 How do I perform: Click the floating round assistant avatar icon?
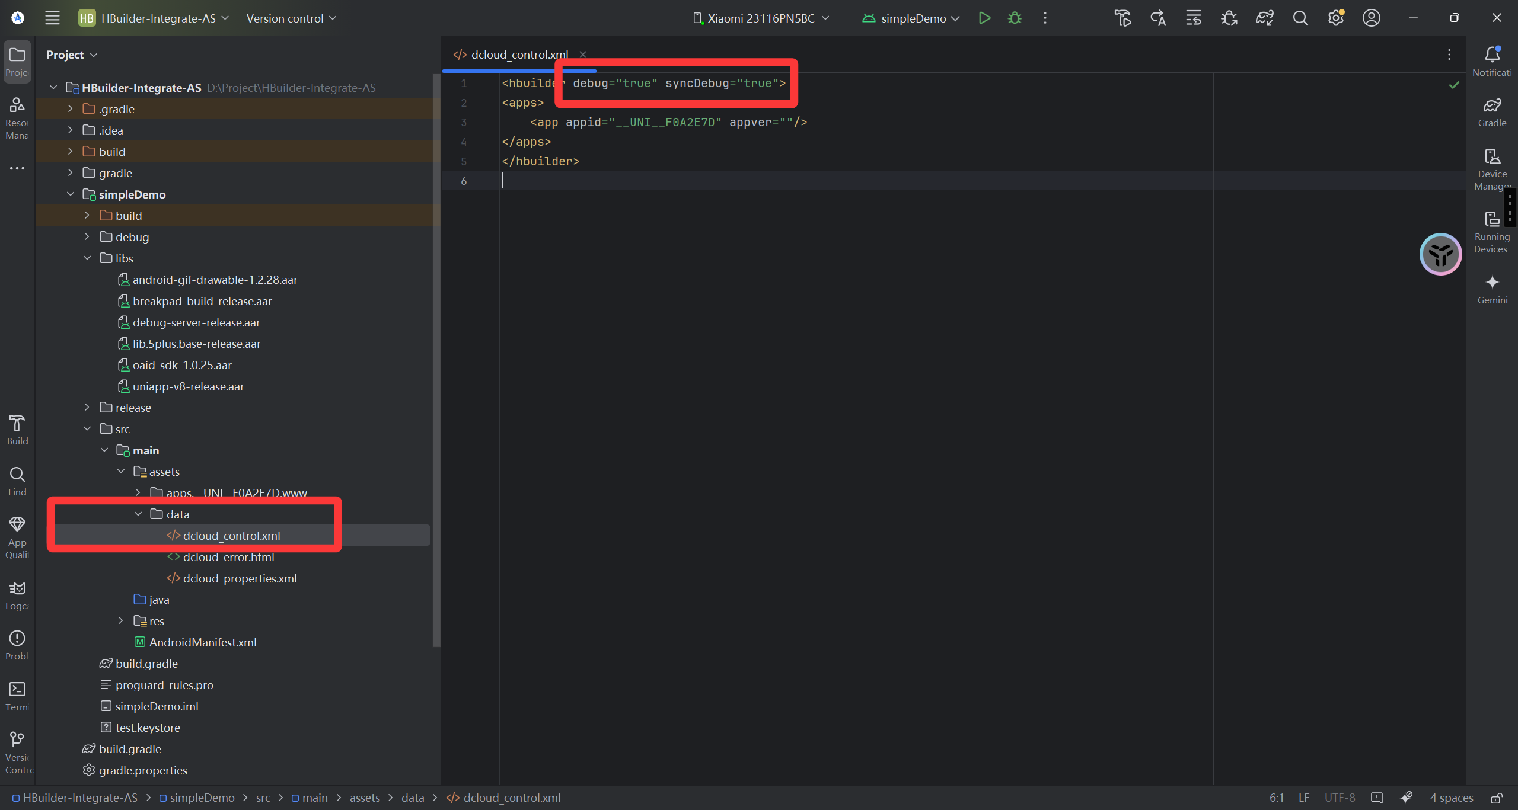(x=1440, y=254)
